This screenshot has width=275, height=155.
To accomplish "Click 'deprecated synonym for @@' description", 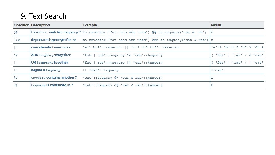I will coord(53,40).
